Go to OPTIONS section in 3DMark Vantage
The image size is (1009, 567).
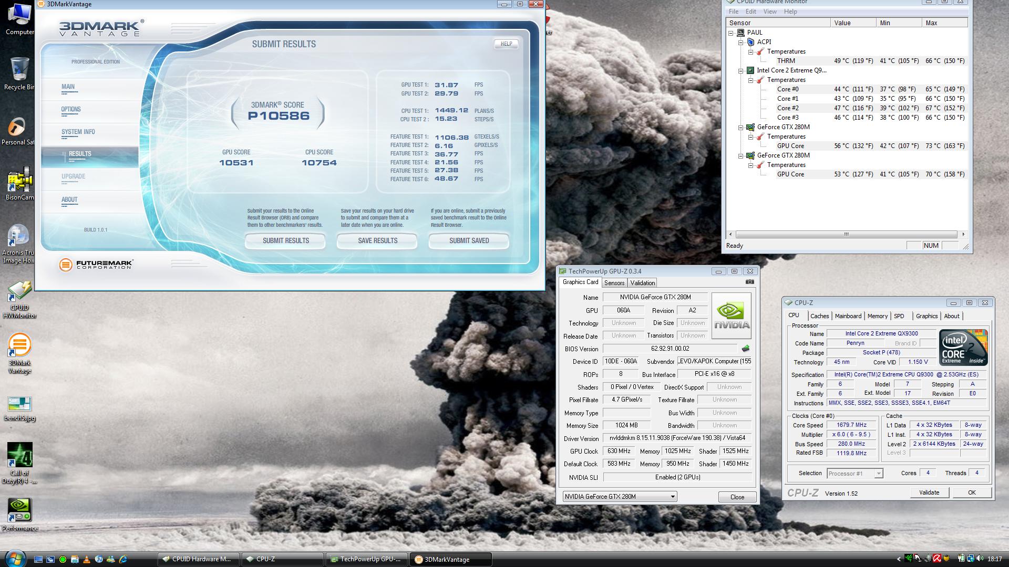point(89,111)
